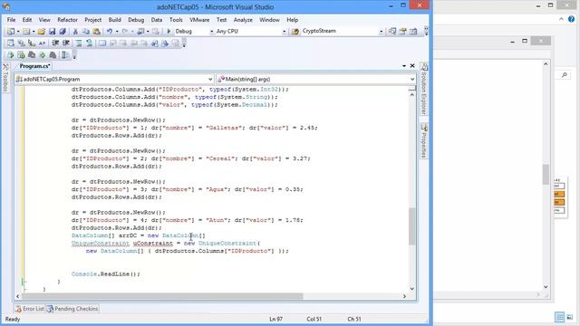Comment out the selected lines icon

(79, 43)
